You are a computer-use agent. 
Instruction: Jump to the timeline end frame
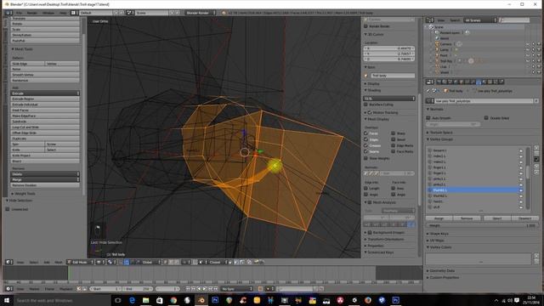pos(215,289)
